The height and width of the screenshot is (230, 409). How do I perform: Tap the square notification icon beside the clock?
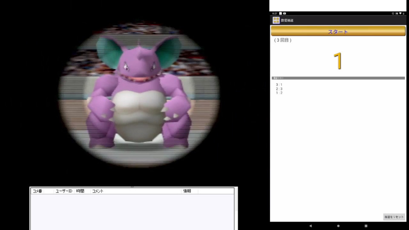(280, 14)
